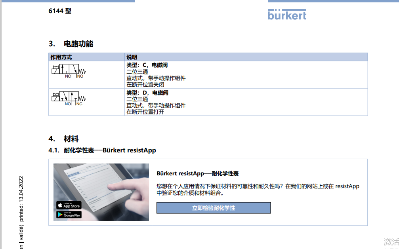Click the banner title Bürkert resistApp—耐化学性表
Image resolution: width=399 pixels, height=249 pixels.
[197, 173]
